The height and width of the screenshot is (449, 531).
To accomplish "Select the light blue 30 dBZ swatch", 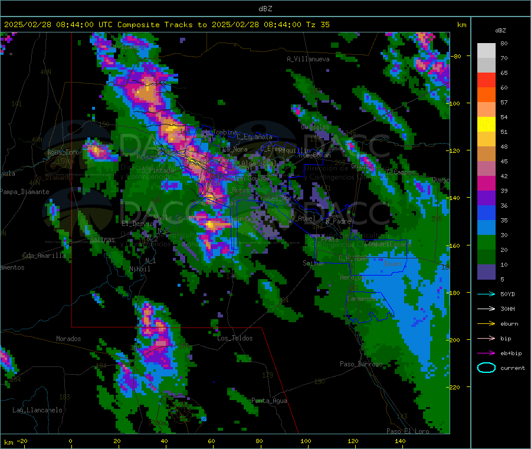I will 486,228.
